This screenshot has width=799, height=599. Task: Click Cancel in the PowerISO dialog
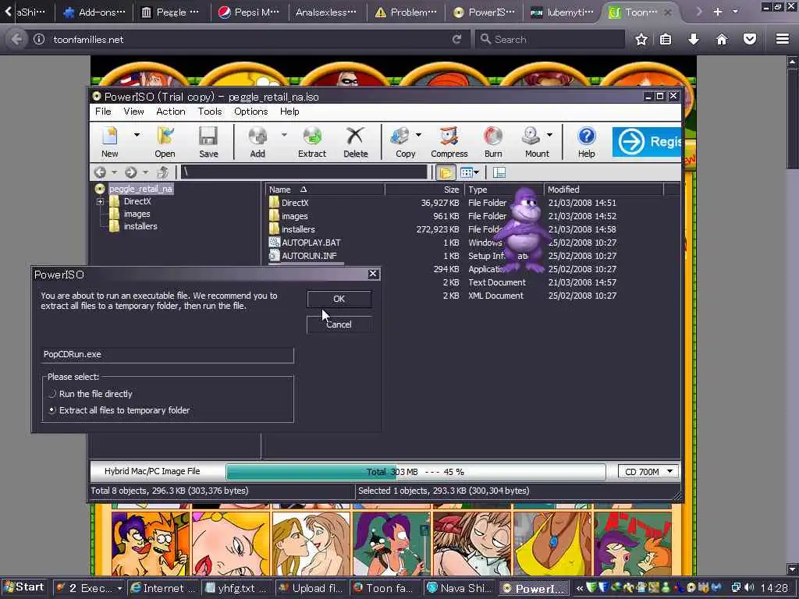pyautogui.click(x=339, y=324)
